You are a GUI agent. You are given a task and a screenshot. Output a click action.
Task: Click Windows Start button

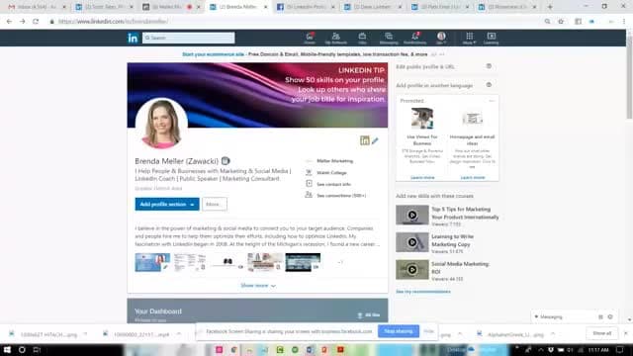(7, 349)
